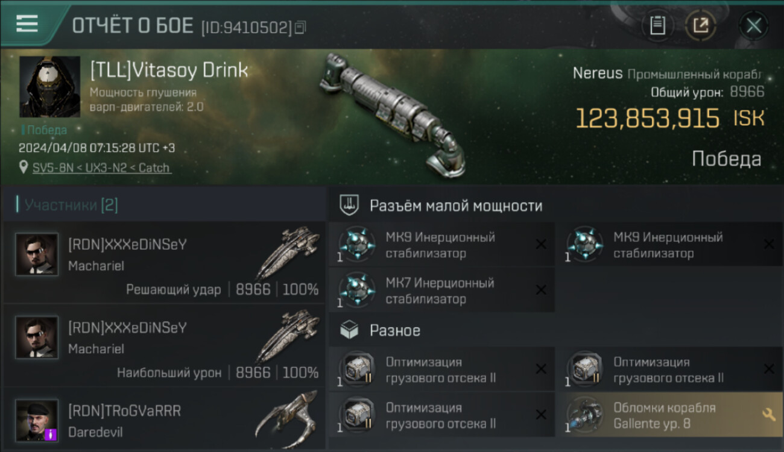This screenshot has width=784, height=452.
Task: Click X next to МК7 Инерционный стабилизатор
Action: pos(541,290)
